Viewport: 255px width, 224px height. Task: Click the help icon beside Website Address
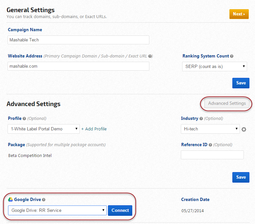tap(150, 56)
